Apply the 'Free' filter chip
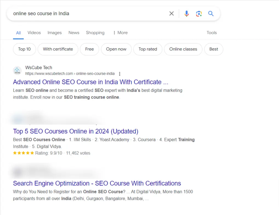The width and height of the screenshot is (279, 215). pos(89,49)
